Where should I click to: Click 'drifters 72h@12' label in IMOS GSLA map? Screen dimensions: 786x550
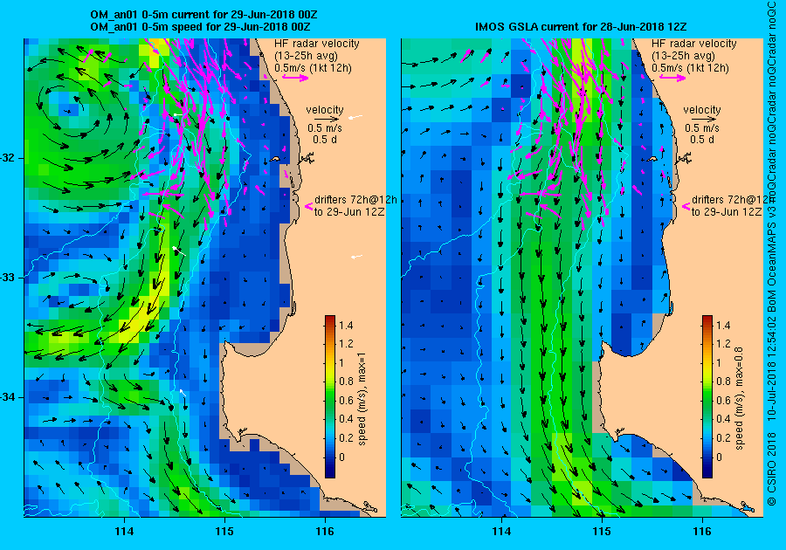coord(731,199)
